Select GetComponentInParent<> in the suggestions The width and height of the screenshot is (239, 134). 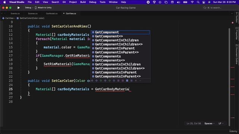click(x=120, y=52)
